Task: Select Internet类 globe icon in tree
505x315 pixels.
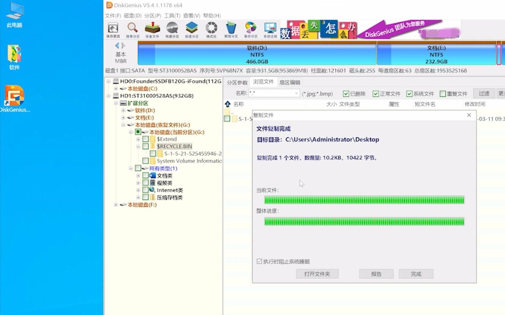Action: coord(153,190)
